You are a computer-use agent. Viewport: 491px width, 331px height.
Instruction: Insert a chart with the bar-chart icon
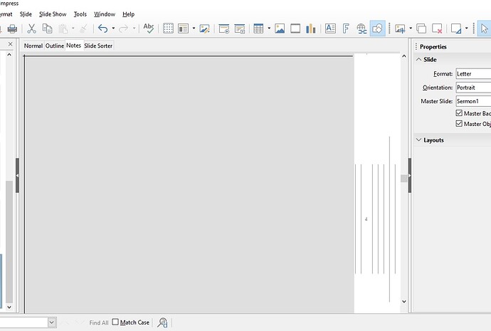point(311,28)
